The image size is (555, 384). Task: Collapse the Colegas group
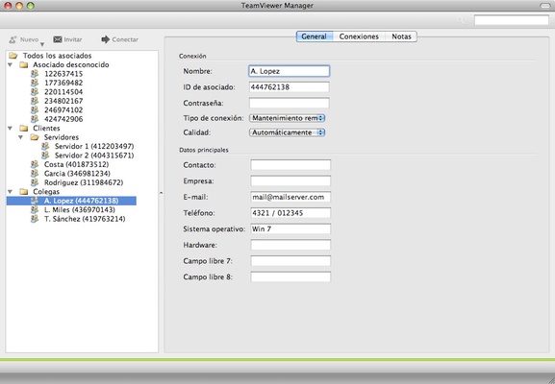[11, 191]
